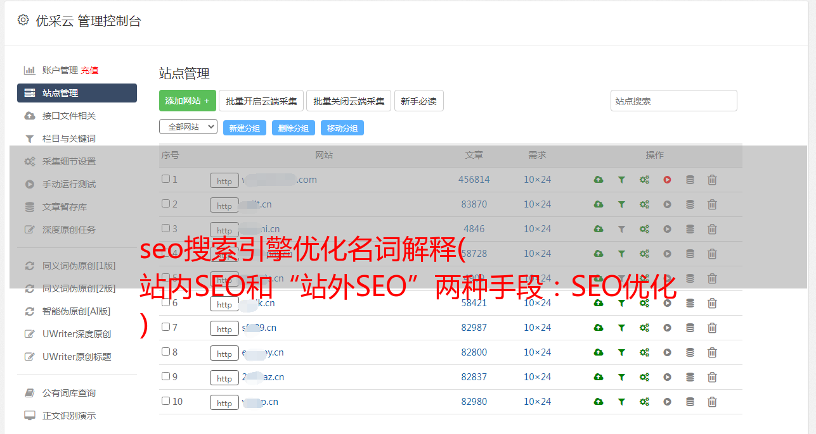Click trash icon for row 2
Screen dimensions: 816x434
pos(712,204)
